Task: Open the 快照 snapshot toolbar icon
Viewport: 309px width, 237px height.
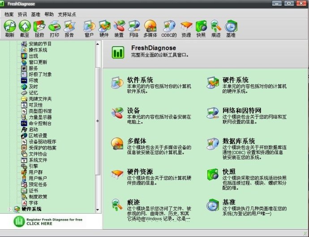Action: pos(201,26)
